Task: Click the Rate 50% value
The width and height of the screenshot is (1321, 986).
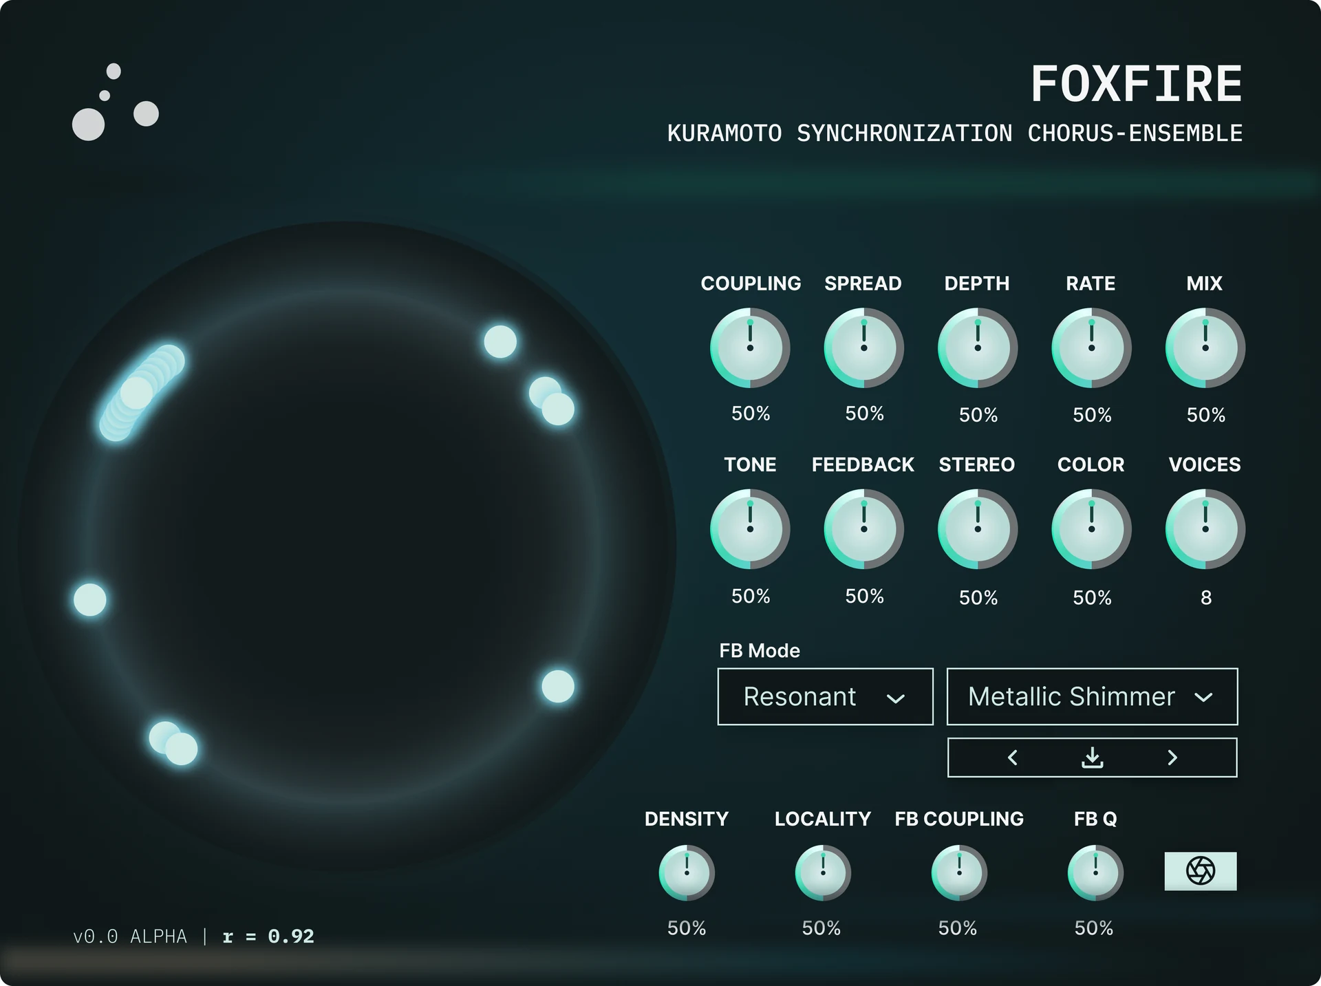Action: coord(1093,415)
